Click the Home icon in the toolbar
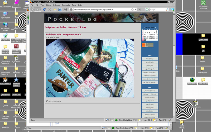Viewport: 211px width, 132px height. point(55,10)
